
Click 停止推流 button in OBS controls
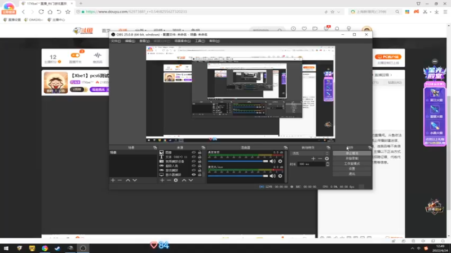tap(352, 153)
